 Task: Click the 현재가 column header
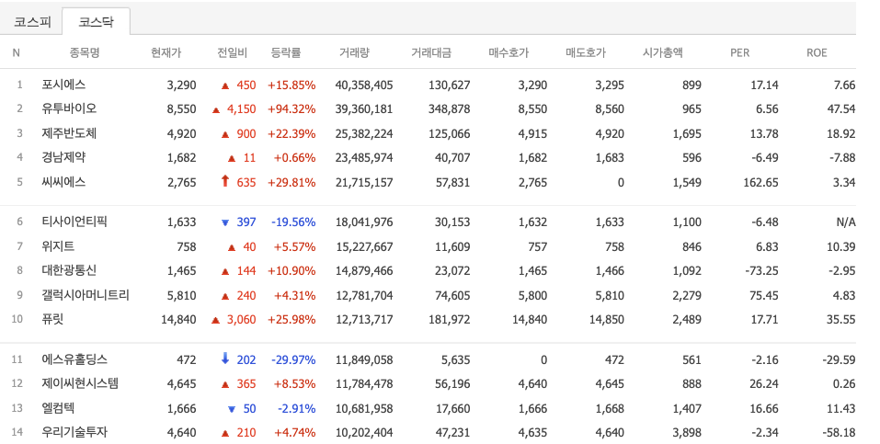166,52
